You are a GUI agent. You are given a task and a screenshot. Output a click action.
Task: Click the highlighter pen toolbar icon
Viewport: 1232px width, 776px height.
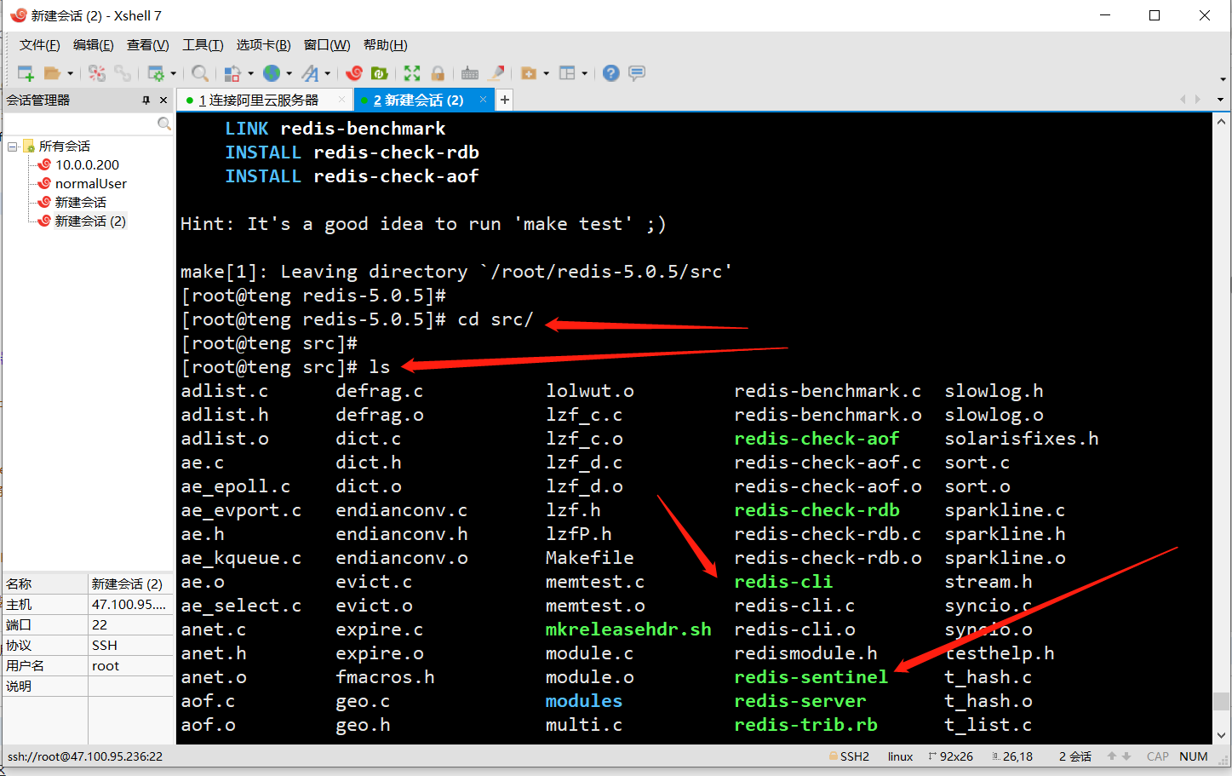pyautogui.click(x=496, y=73)
